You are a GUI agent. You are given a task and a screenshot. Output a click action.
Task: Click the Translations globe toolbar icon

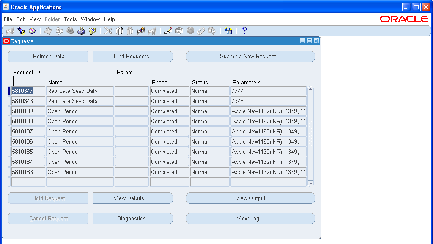190,30
